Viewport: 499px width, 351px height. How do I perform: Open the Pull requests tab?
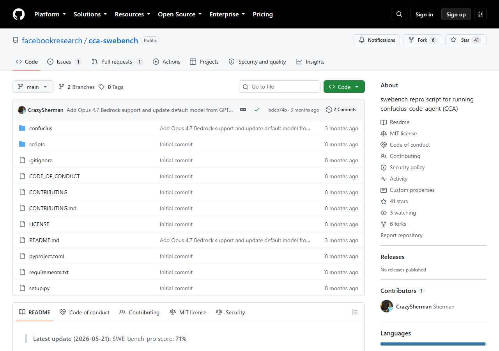click(x=117, y=62)
